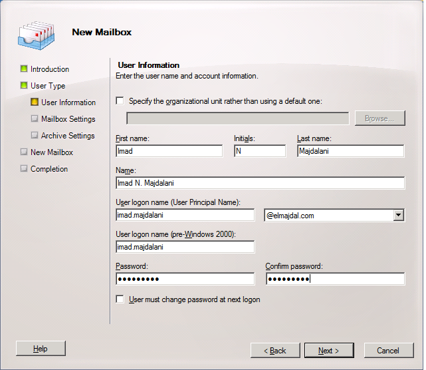Click the Introduction step status icon
The width and height of the screenshot is (426, 370).
(x=24, y=69)
